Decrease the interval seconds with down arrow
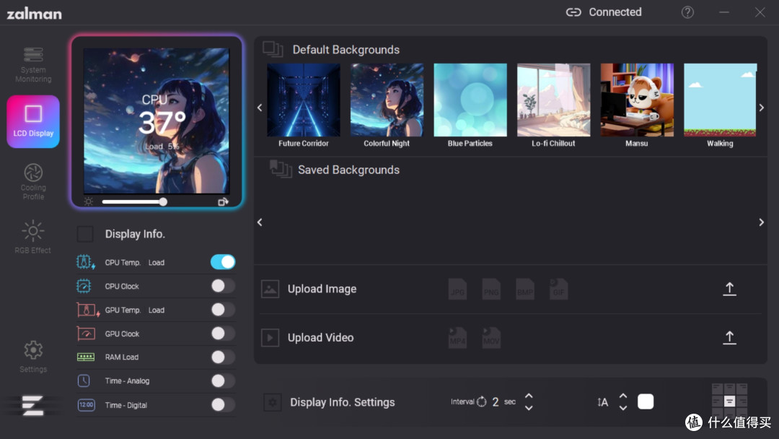 pos(529,408)
